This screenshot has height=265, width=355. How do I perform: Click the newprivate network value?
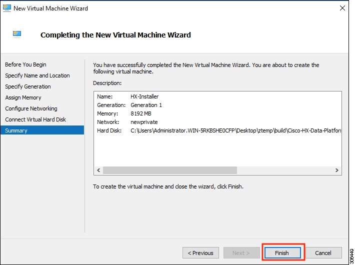(144, 122)
